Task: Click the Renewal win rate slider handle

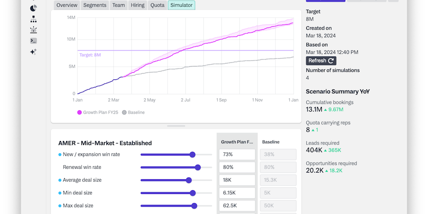Action: tap(198, 167)
